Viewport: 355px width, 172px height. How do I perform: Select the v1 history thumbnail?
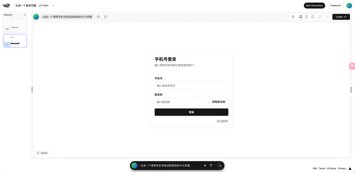point(15,41)
